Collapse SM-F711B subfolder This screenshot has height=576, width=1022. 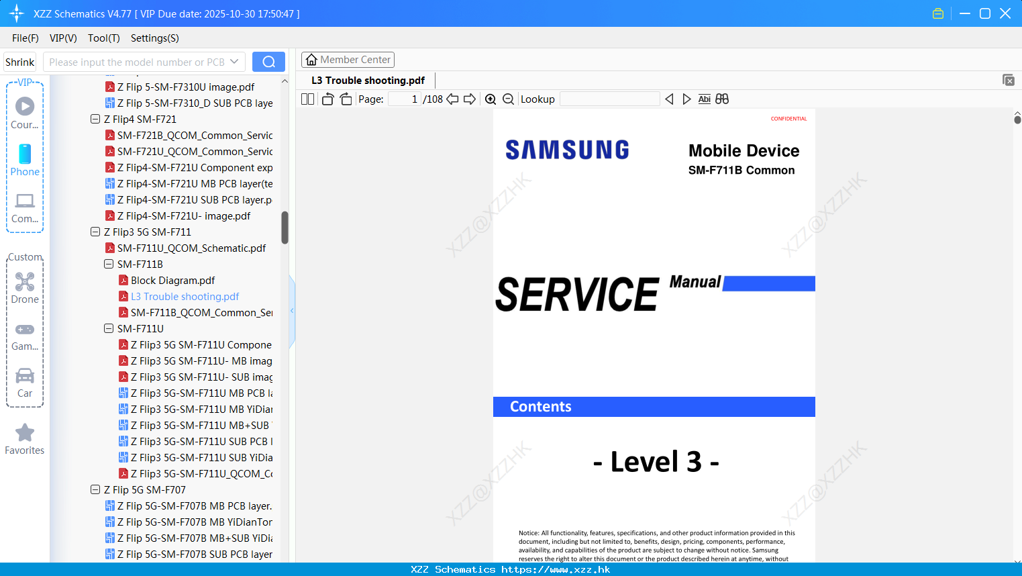109,264
